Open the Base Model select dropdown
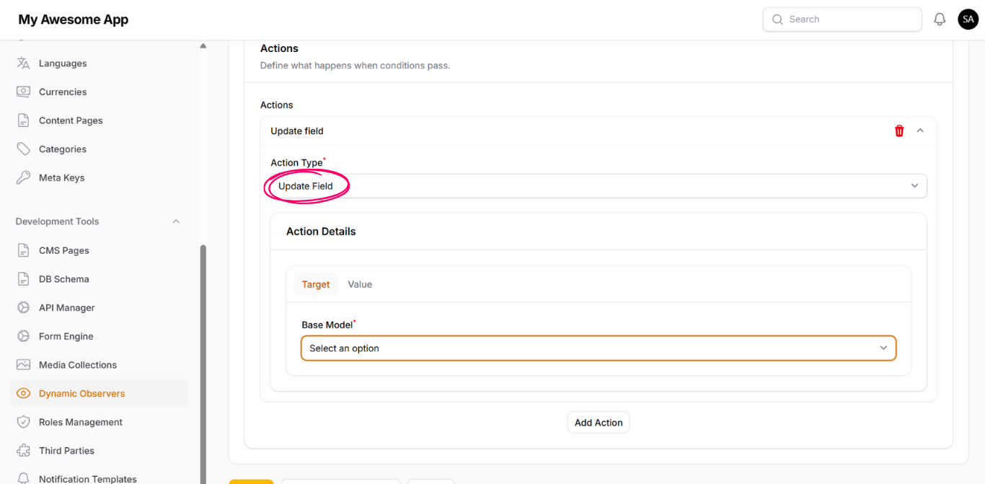Image resolution: width=985 pixels, height=484 pixels. pos(598,348)
